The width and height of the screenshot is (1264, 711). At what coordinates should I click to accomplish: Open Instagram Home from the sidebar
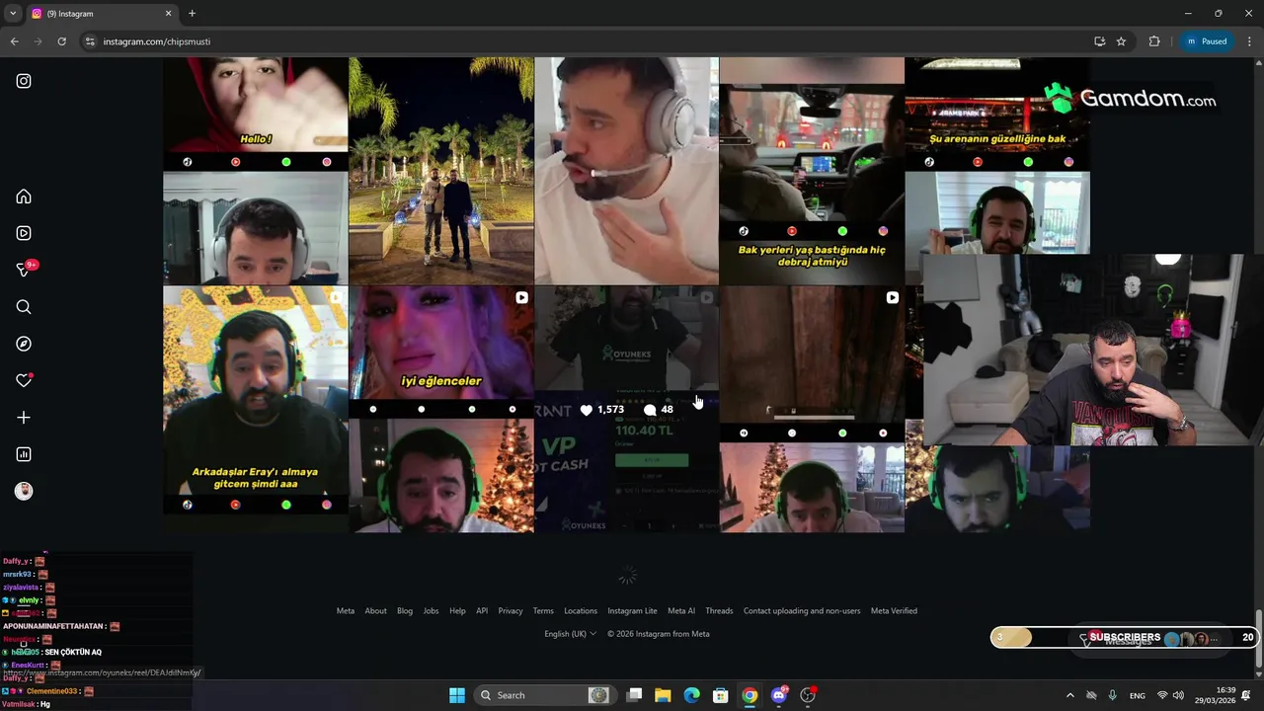pyautogui.click(x=24, y=197)
